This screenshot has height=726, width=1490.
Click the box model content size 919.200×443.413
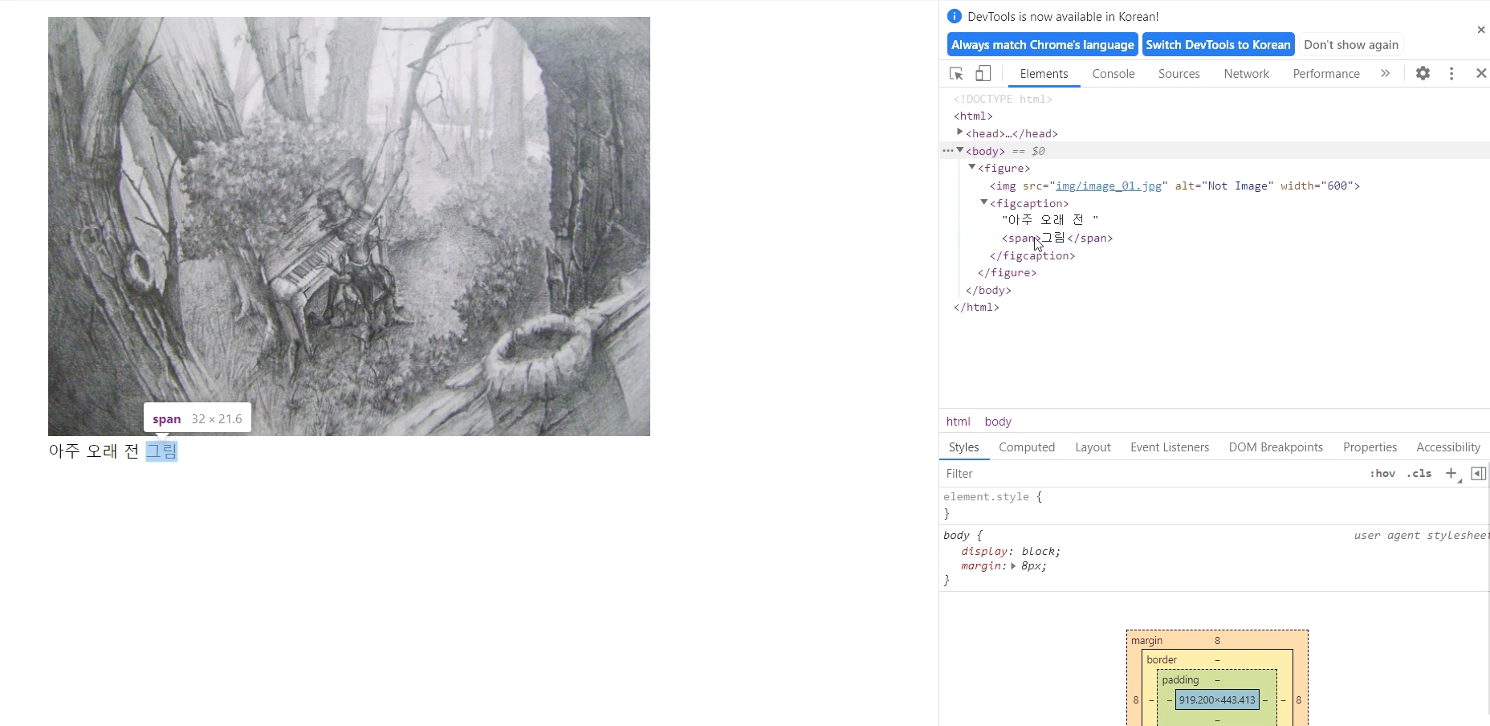coord(1217,700)
